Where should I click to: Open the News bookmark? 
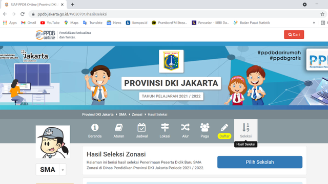pyautogui.click(x=114, y=22)
